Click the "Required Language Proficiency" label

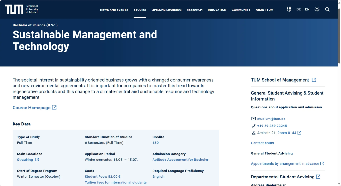click(x=178, y=171)
